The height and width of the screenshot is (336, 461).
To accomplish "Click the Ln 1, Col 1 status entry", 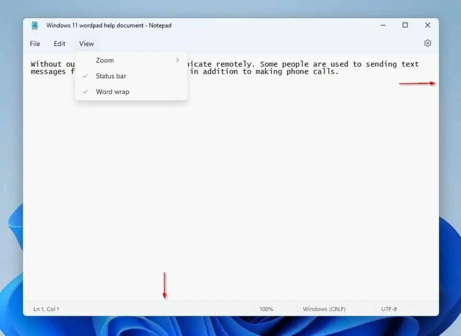I will (x=46, y=309).
